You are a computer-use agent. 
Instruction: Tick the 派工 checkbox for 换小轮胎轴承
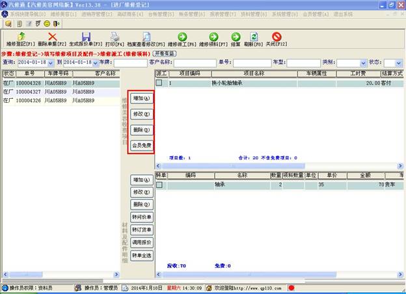coord(159,83)
